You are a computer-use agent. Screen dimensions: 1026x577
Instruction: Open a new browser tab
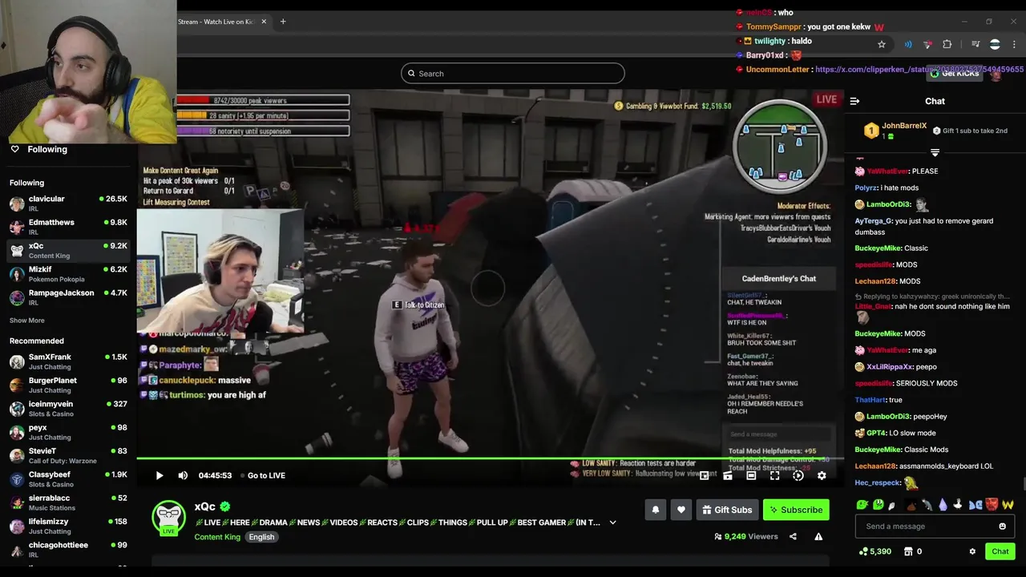coord(283,22)
